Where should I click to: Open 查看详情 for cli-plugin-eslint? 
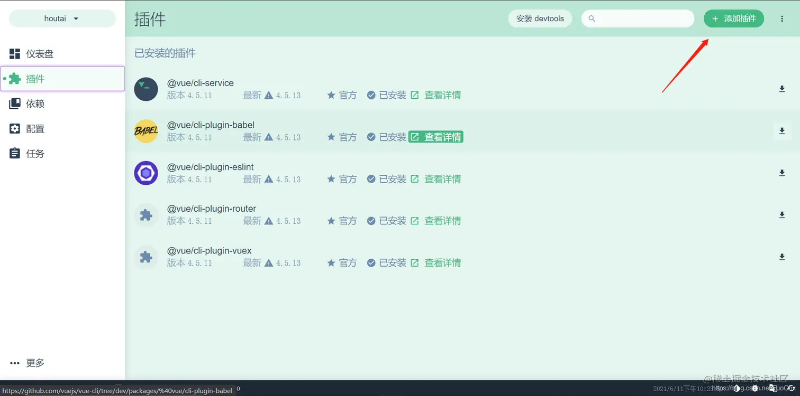coord(436,179)
